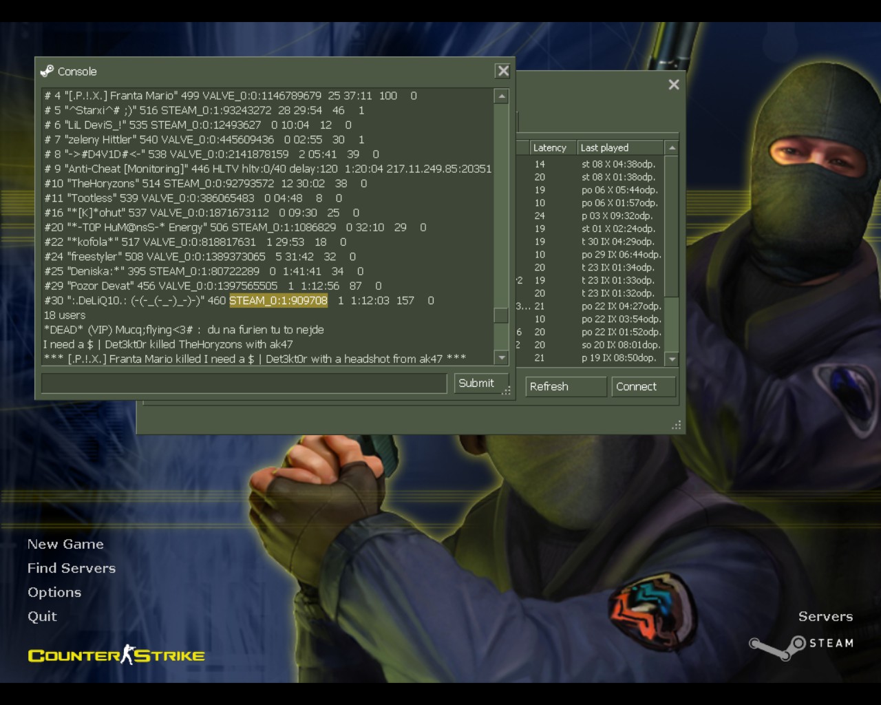Image resolution: width=881 pixels, height=705 pixels.
Task: Click the Connect button
Action: tap(644, 386)
